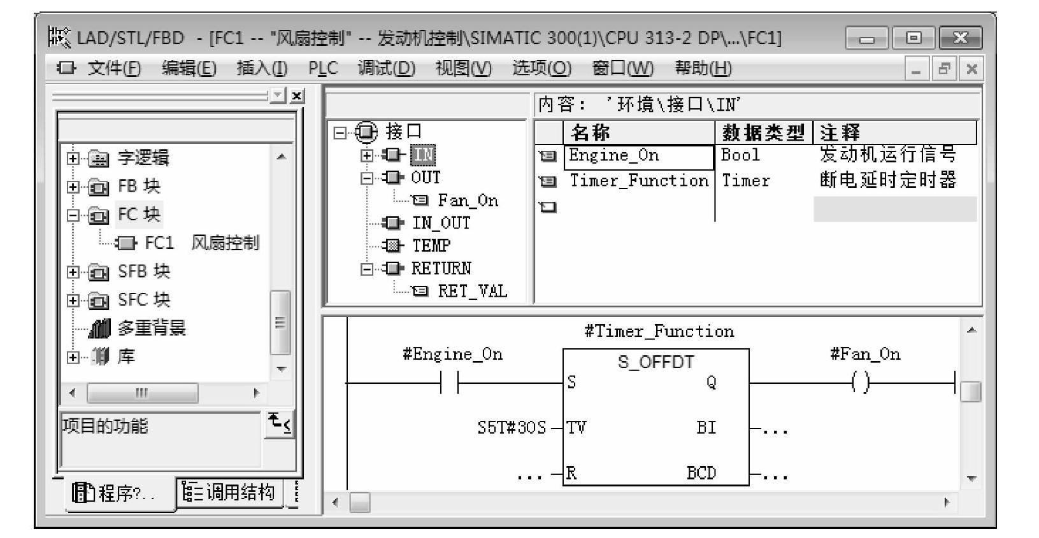The width and height of the screenshot is (1039, 538).
Task: Open the 调试(D) menu
Action: [x=386, y=67]
